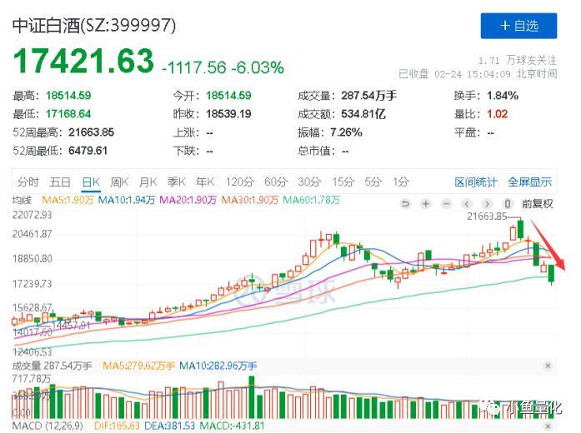Shift chart left with left chevron
The height and width of the screenshot is (433, 581).
[467, 203]
